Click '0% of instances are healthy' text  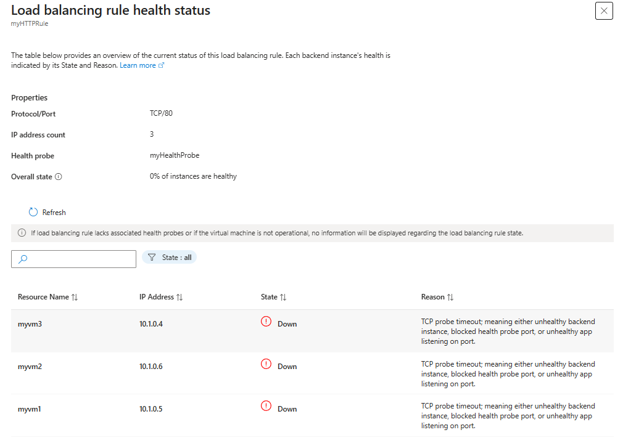(x=193, y=176)
